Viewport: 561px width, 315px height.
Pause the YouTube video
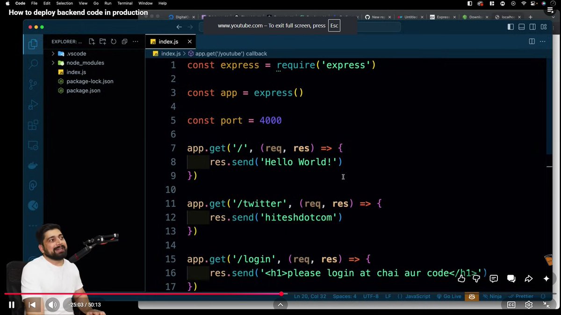[12, 305]
